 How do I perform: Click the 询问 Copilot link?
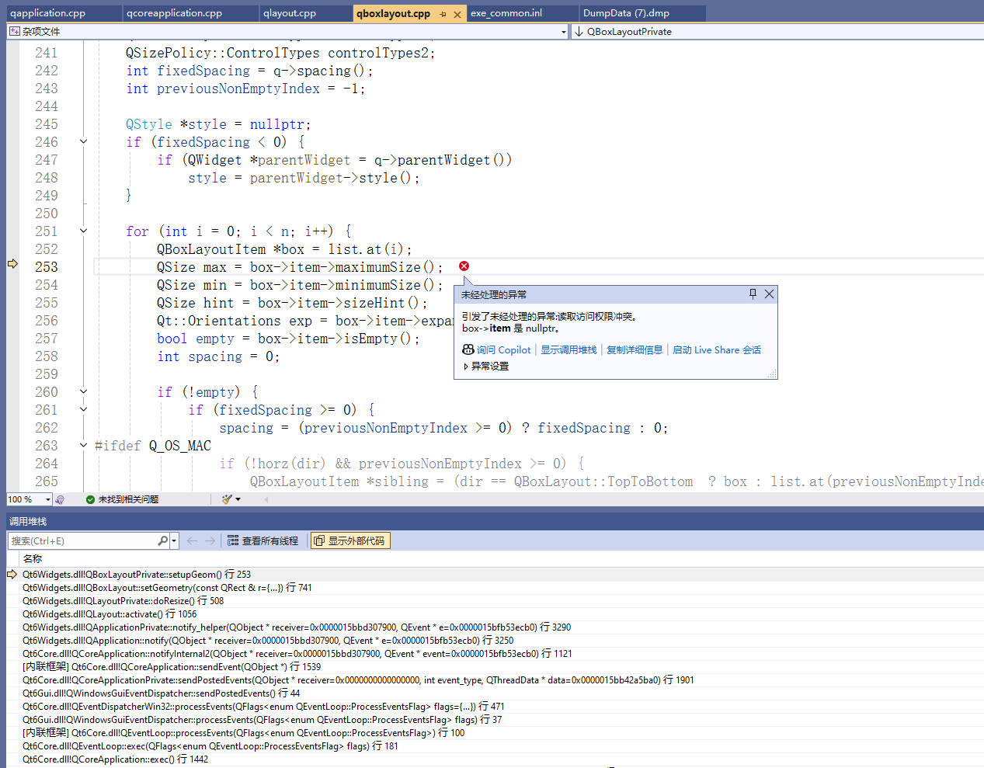tap(503, 350)
